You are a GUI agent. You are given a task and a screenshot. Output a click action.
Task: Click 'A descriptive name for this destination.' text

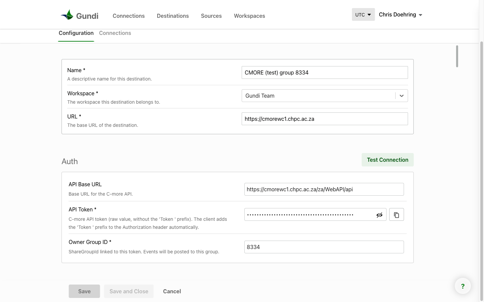coord(110,79)
